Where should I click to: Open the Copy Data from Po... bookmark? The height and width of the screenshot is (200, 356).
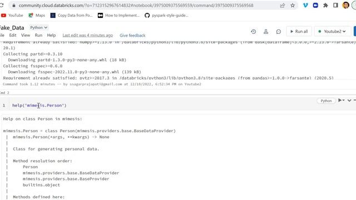click(x=71, y=16)
